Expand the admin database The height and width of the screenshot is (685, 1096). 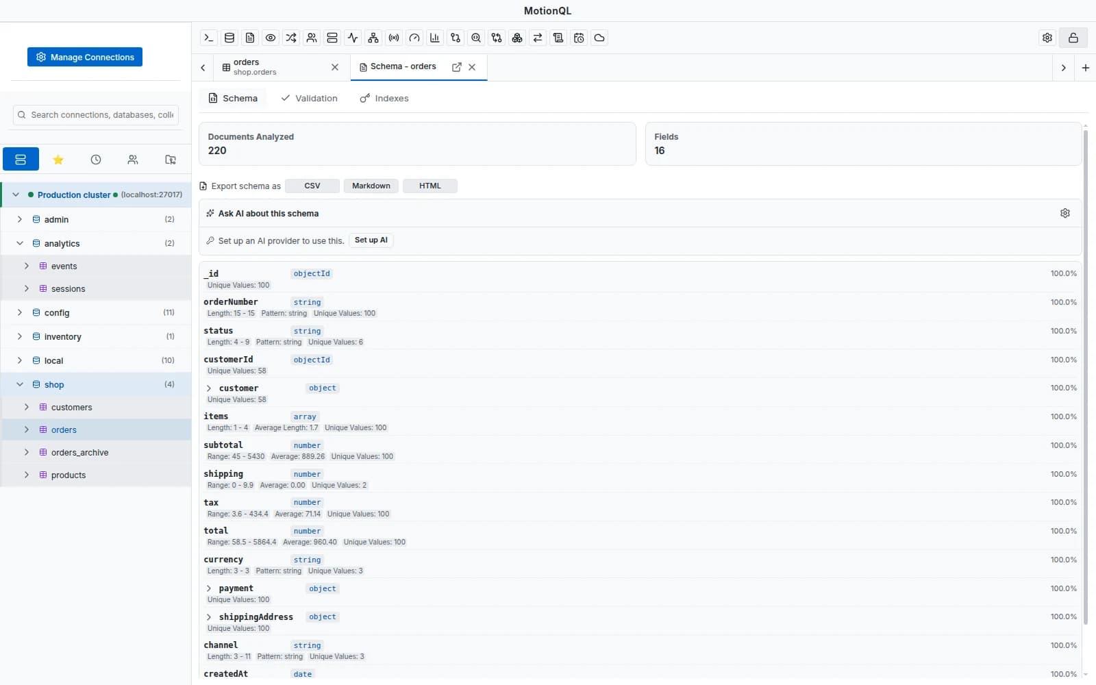(20, 219)
